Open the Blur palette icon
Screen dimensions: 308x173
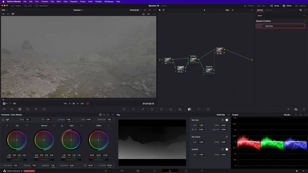click(180, 109)
